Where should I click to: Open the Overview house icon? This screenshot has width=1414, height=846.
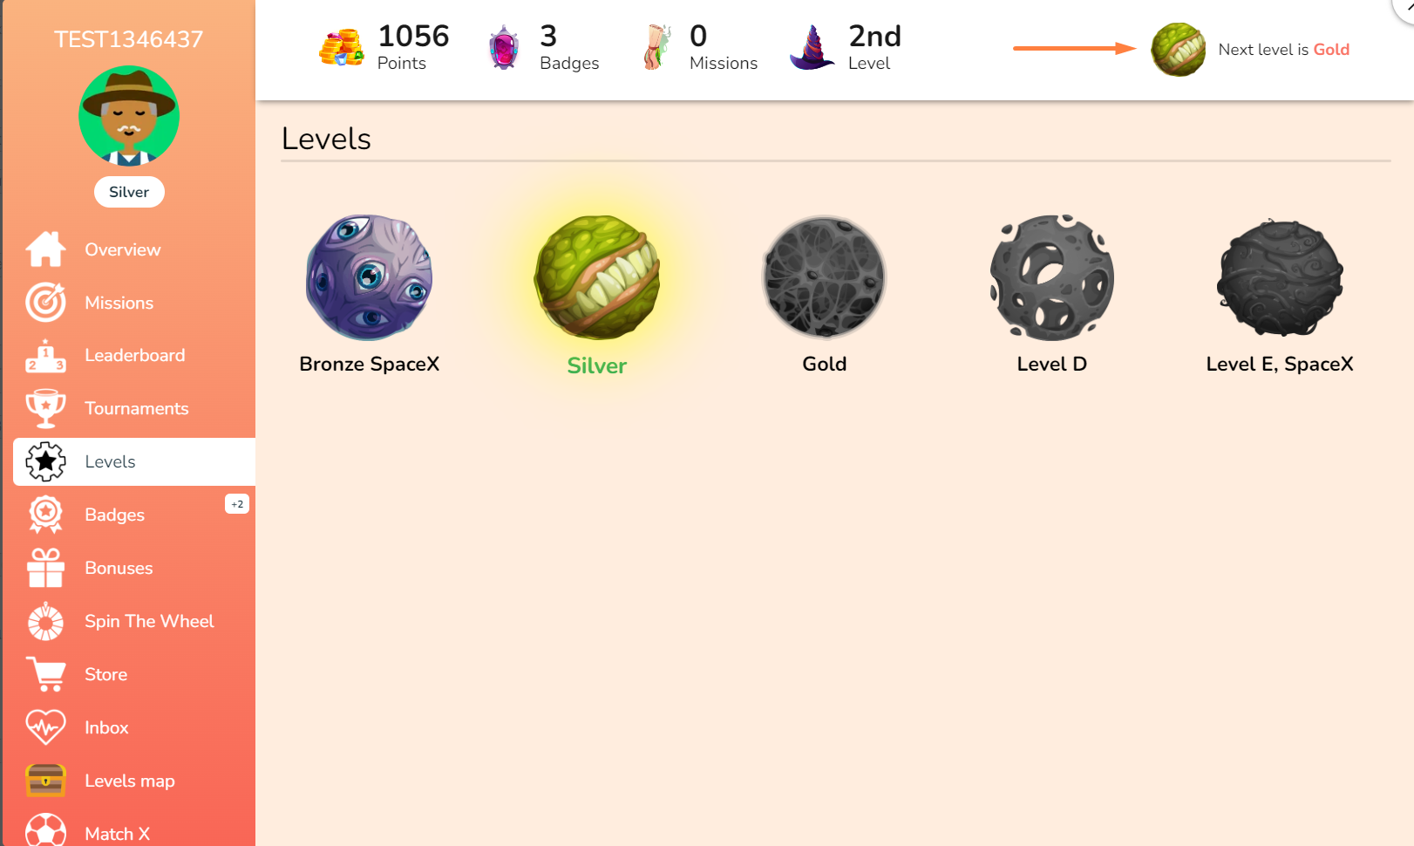click(45, 249)
